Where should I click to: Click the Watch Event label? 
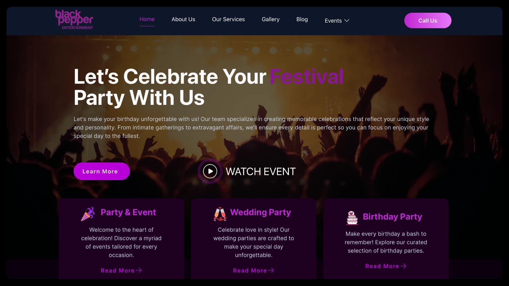(x=261, y=171)
